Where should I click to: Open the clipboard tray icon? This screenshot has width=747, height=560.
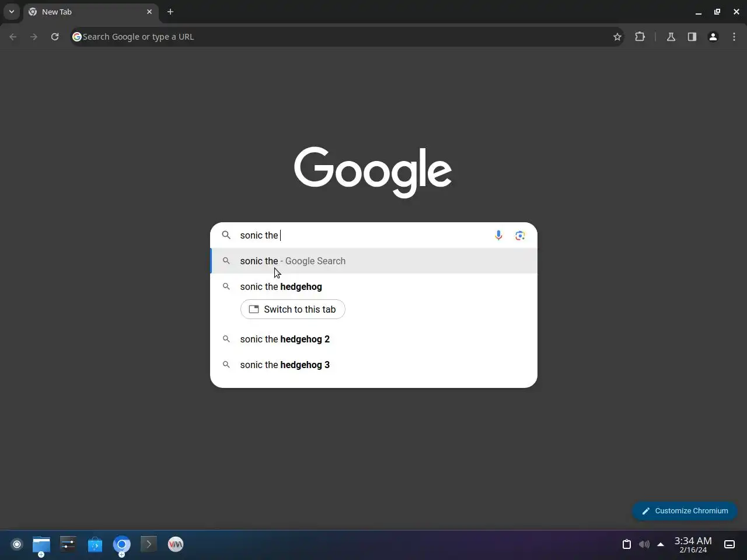coord(627,544)
